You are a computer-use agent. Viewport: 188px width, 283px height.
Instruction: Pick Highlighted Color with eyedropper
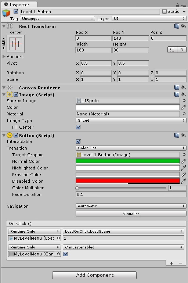pos(184,168)
